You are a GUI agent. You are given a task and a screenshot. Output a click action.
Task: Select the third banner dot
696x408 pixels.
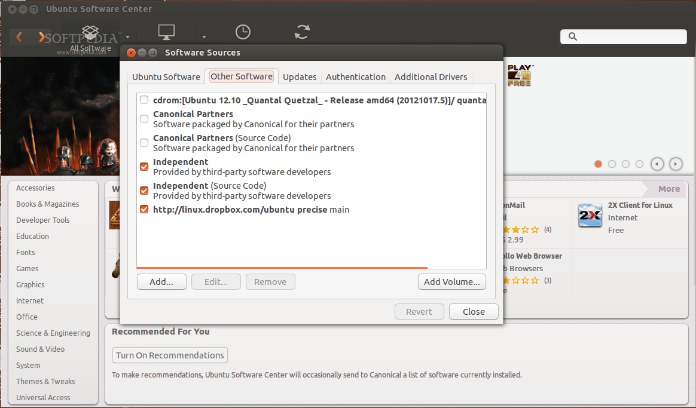click(x=625, y=164)
